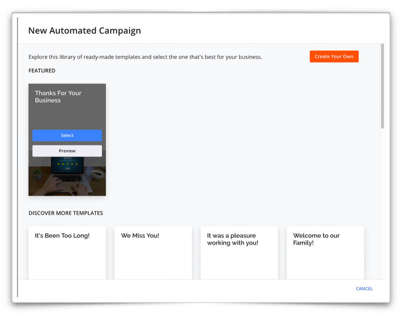Click the potted plant in featured image
Viewport: 402px width, 315px height.
pos(37,172)
